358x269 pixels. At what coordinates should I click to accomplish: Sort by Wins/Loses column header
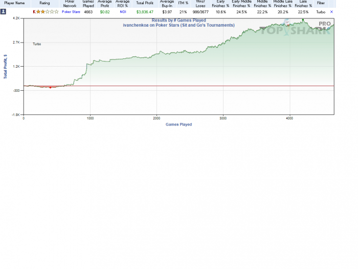(200, 4)
